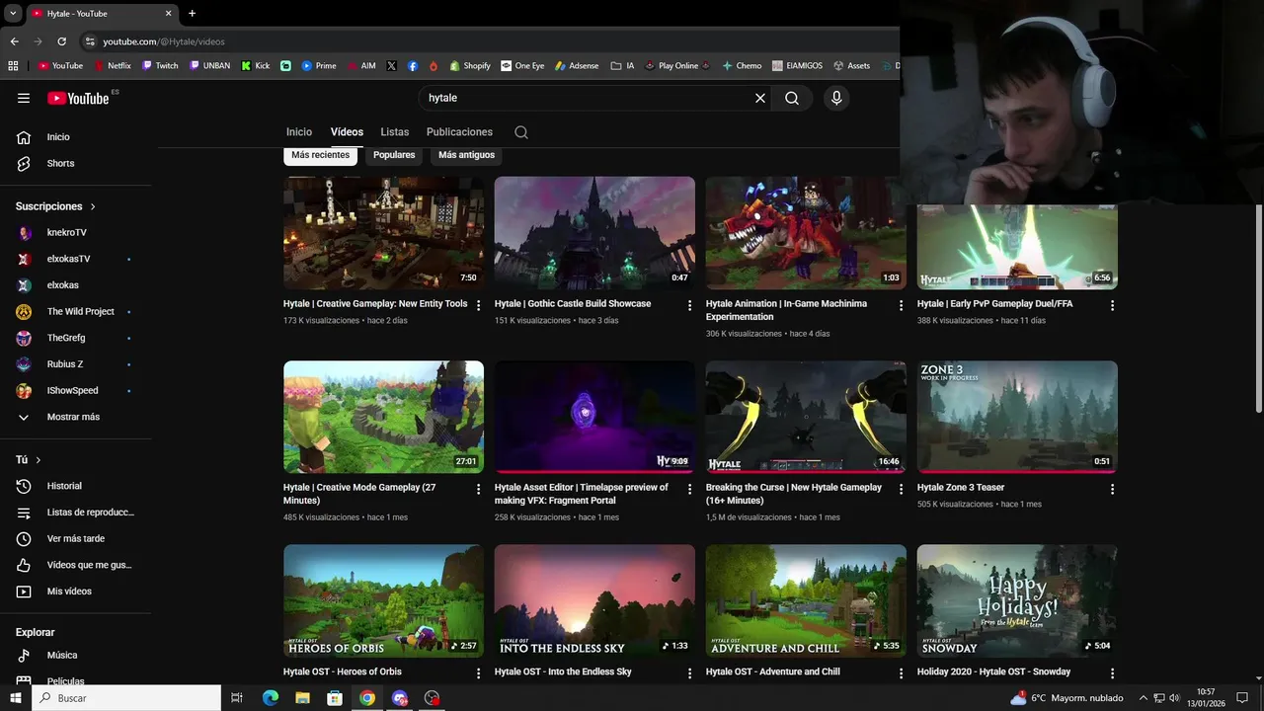Open the Twitch bookmark

pyautogui.click(x=160, y=66)
